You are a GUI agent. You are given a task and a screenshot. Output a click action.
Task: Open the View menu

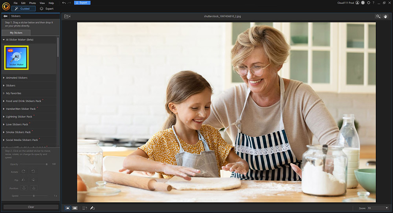(x=42, y=3)
